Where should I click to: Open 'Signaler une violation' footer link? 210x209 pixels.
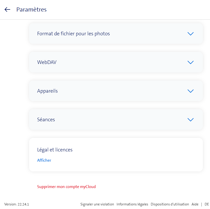[97, 204]
